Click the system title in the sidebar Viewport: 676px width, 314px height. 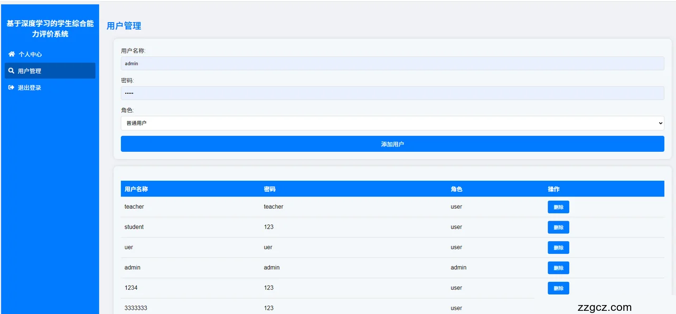[50, 29]
